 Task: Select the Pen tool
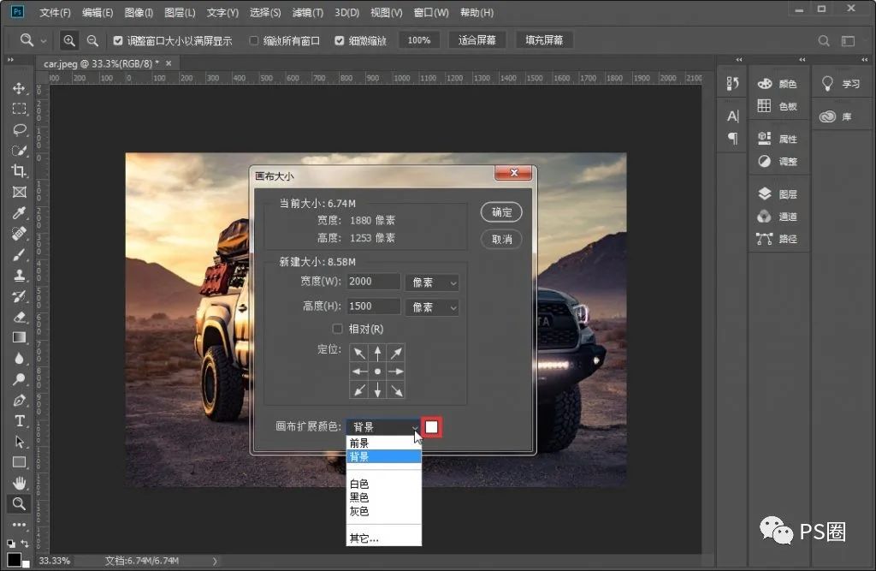[19, 401]
